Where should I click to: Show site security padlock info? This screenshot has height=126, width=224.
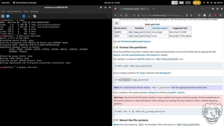[138, 15]
